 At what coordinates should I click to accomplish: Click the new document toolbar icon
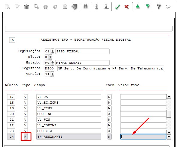tap(7, 7)
